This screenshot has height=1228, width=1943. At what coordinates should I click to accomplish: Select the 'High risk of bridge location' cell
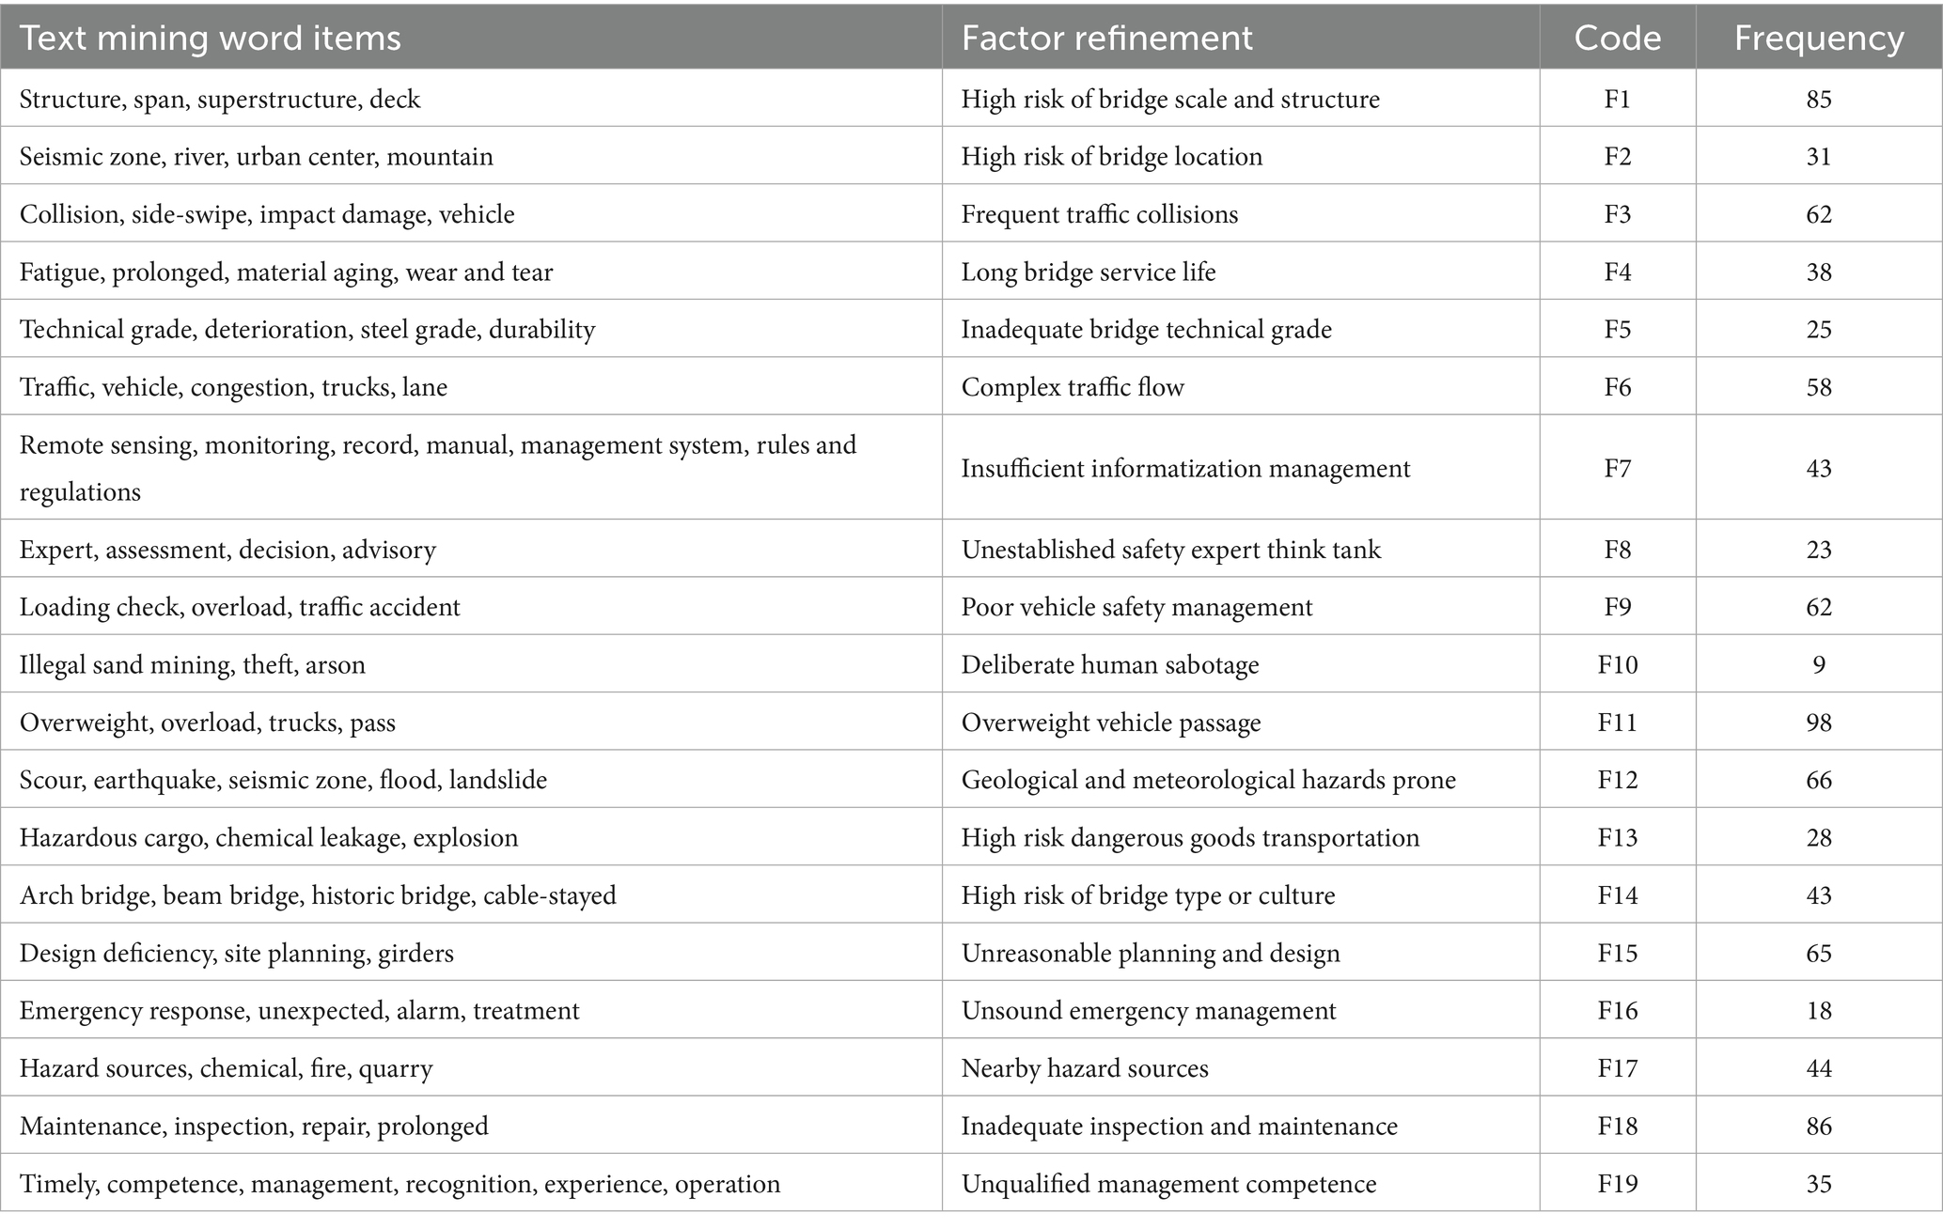tap(1111, 156)
